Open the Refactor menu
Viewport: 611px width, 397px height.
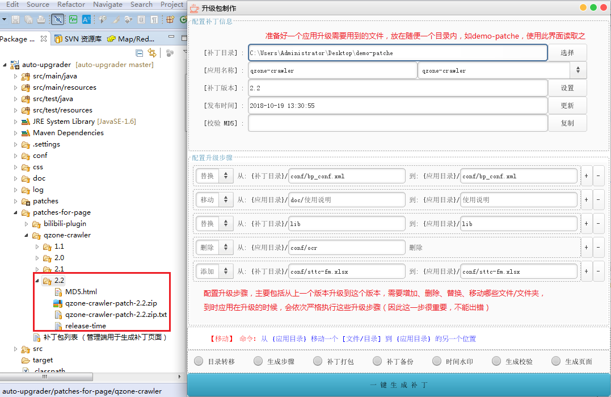pyautogui.click(x=71, y=5)
